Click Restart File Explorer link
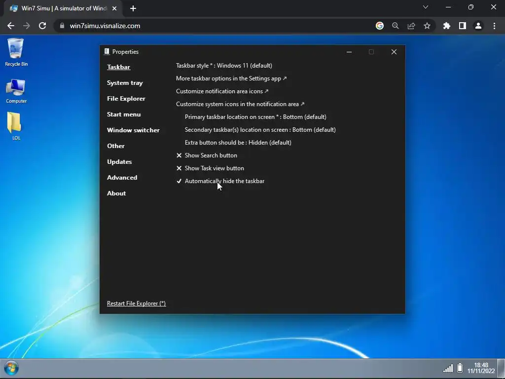 point(136,303)
